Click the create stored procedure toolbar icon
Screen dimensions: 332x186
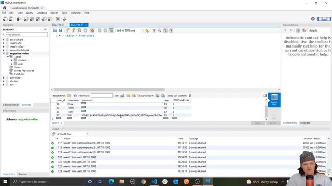click(44, 19)
